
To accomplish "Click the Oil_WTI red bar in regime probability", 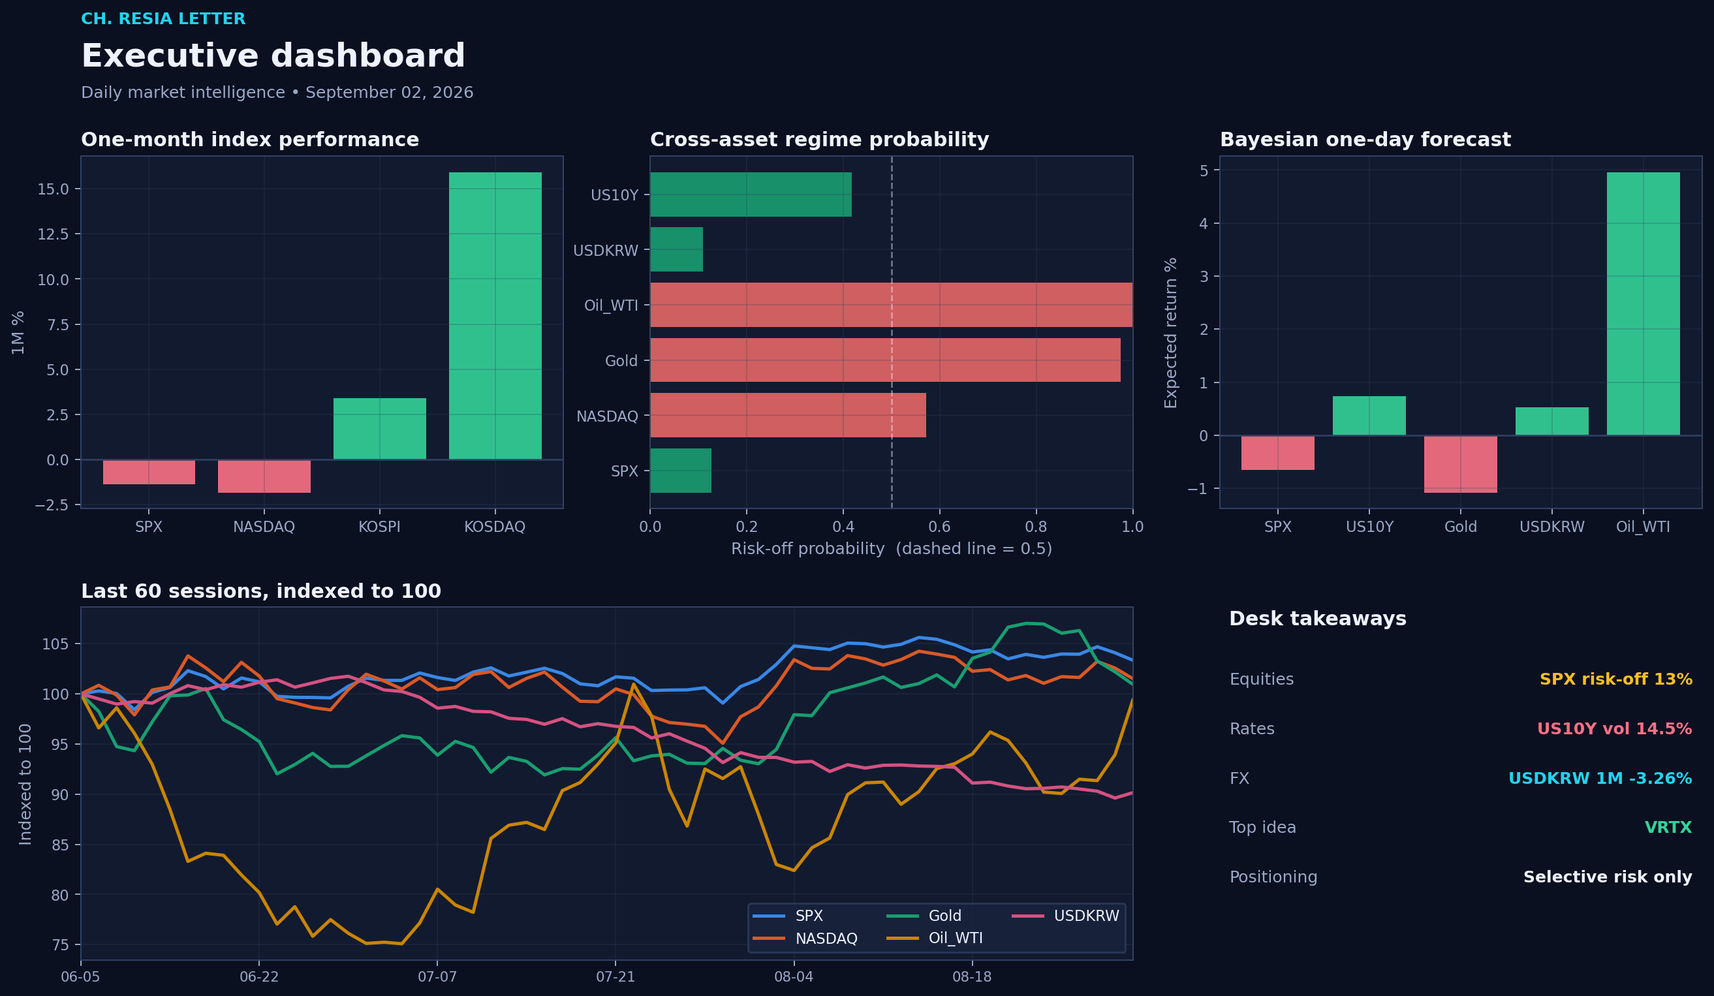I will [891, 305].
